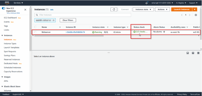Image resolution: width=202 pixels, height=96 pixels.
Task: Open Events in sidebar
Action: pyautogui.click(x=7, y=22)
